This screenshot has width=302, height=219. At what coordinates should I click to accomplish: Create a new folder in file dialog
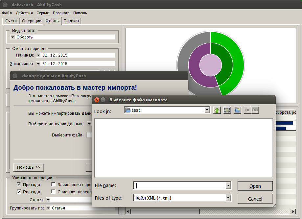pos(237,110)
